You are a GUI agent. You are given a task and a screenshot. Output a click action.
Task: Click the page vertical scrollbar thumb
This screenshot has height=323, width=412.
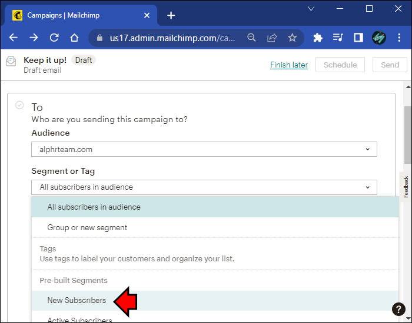(x=407, y=135)
